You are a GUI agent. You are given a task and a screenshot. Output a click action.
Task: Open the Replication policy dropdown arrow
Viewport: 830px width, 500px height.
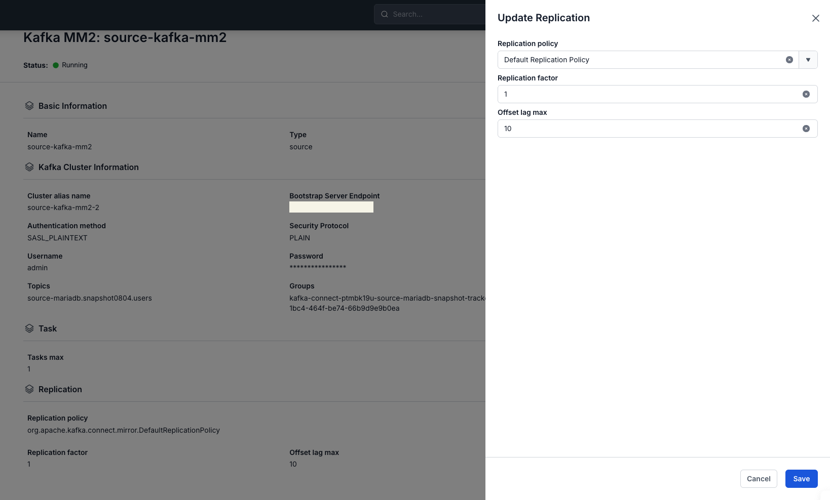click(808, 60)
